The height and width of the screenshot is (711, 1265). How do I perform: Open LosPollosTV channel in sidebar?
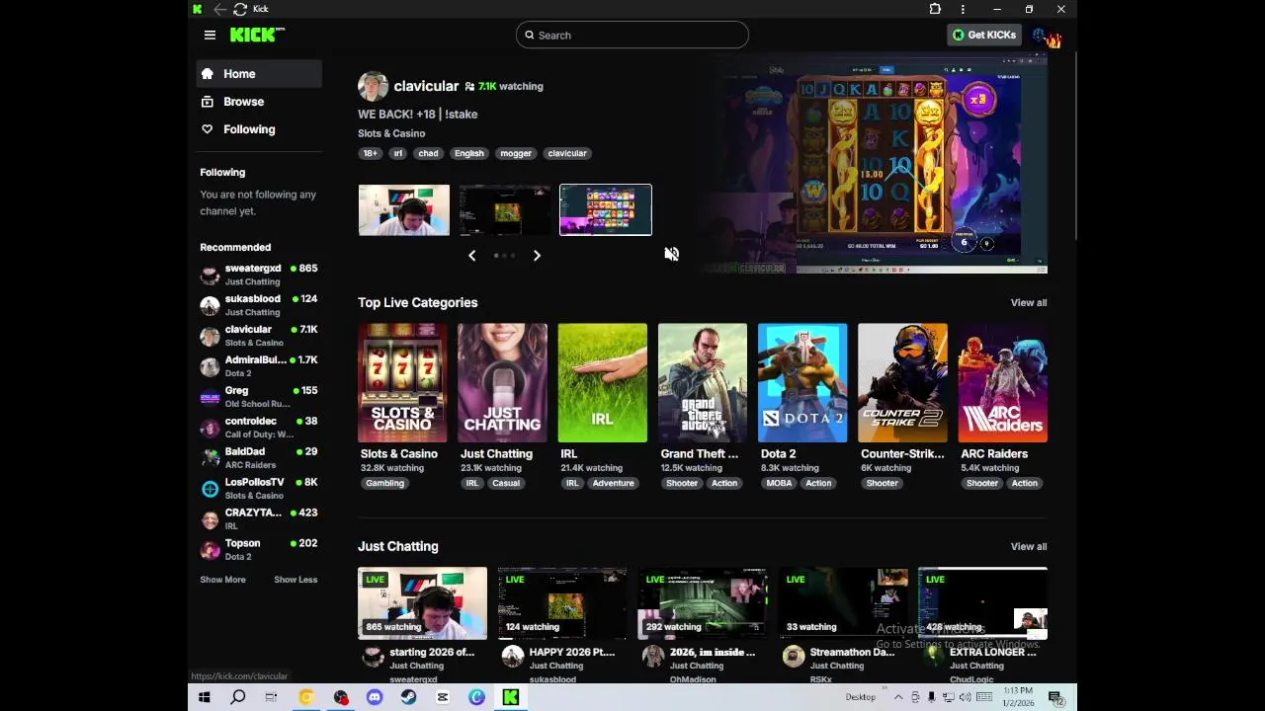pyautogui.click(x=259, y=489)
